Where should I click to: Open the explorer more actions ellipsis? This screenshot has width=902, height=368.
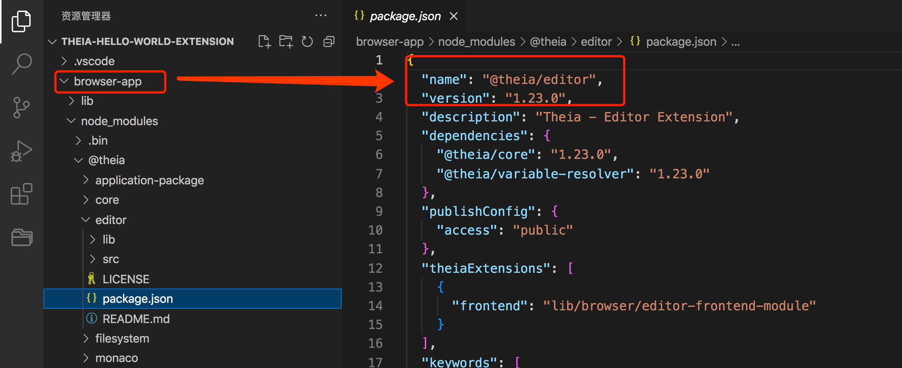[321, 16]
